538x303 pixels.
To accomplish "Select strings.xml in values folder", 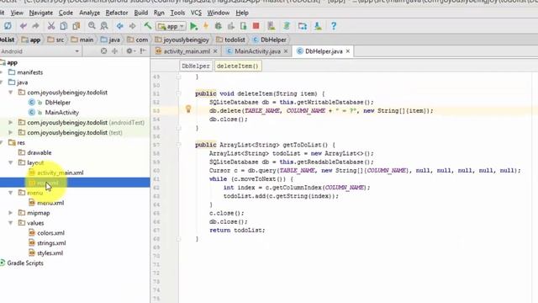I will click(x=51, y=243).
